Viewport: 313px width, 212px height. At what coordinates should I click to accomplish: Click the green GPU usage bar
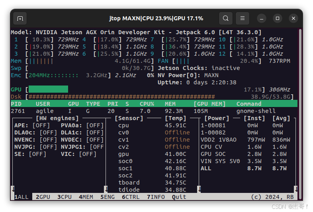[x=48, y=89]
